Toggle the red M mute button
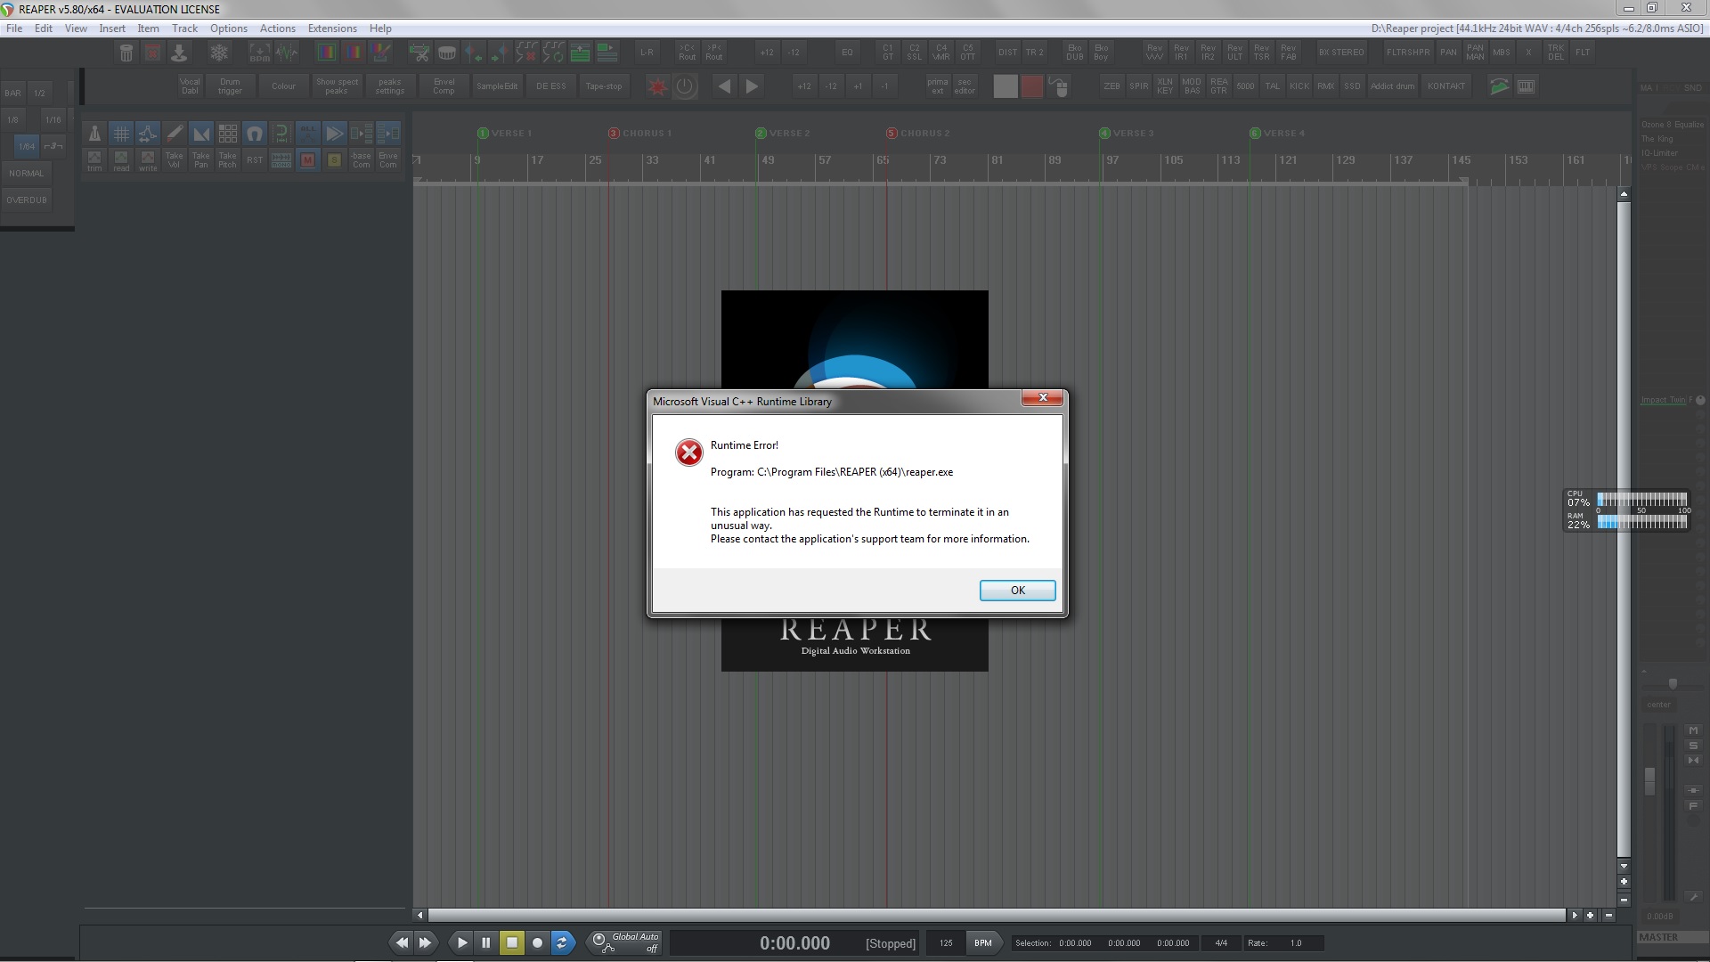 pos(308,160)
